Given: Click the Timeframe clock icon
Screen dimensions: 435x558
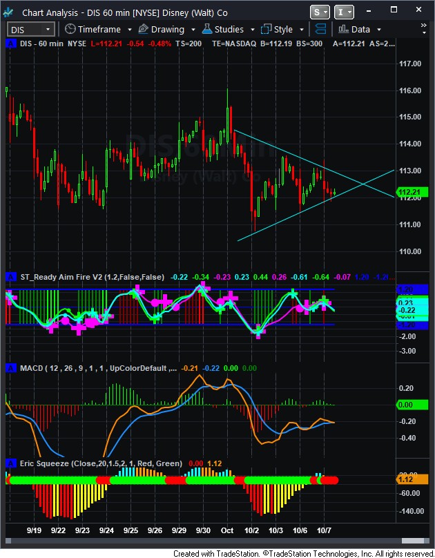Looking at the screenshot, I should point(70,29).
